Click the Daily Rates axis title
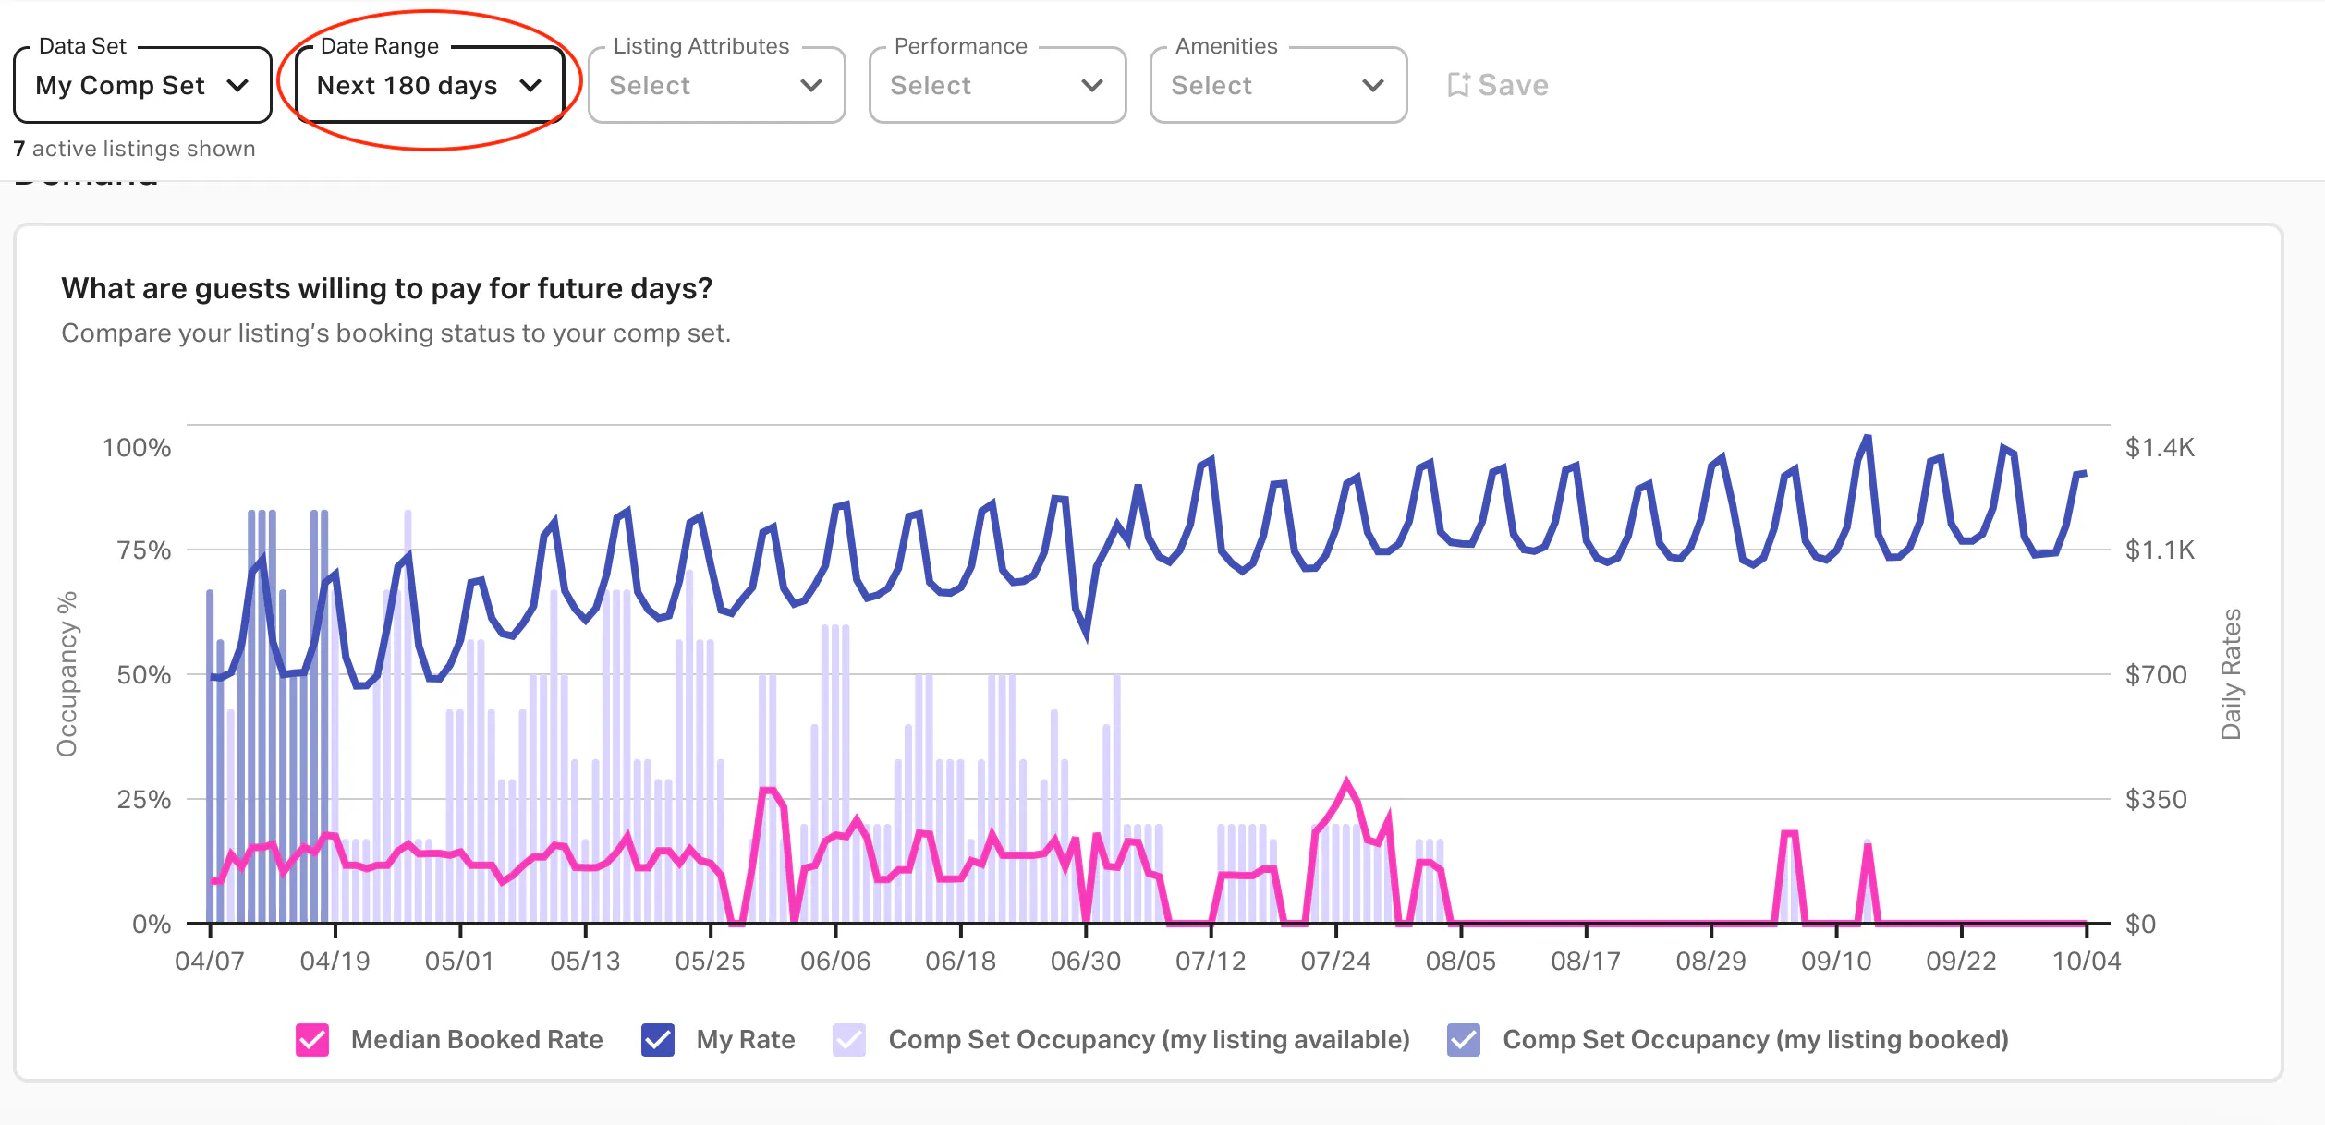 pos(2231,674)
